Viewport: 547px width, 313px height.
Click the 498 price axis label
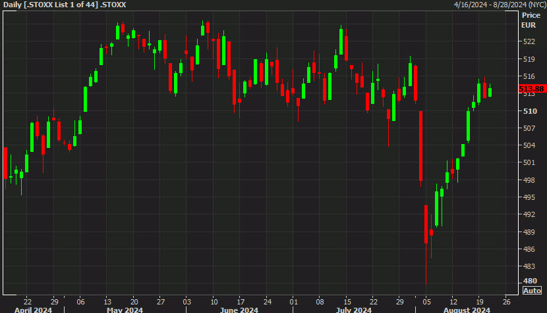coord(529,180)
